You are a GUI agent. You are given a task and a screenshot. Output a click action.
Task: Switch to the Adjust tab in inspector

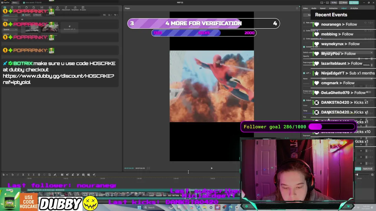(x=344, y=8)
